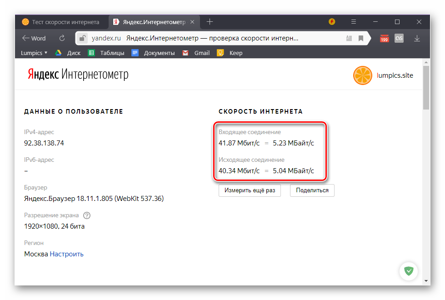Expand the Lumpics bookmarks folder
This screenshot has width=445, height=300.
pos(34,53)
